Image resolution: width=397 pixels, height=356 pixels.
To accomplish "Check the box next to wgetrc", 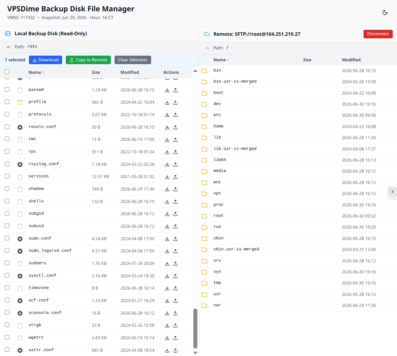I will coord(7,337).
